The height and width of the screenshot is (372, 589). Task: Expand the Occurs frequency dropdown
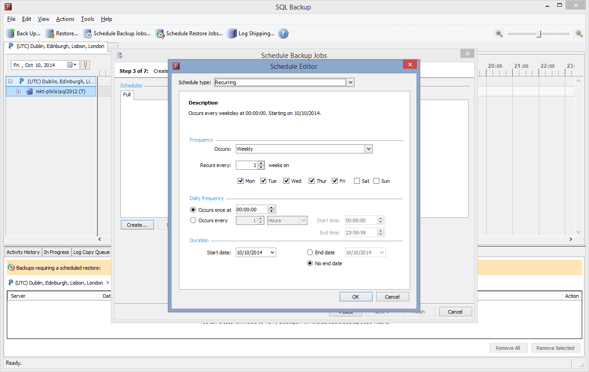pyautogui.click(x=368, y=149)
